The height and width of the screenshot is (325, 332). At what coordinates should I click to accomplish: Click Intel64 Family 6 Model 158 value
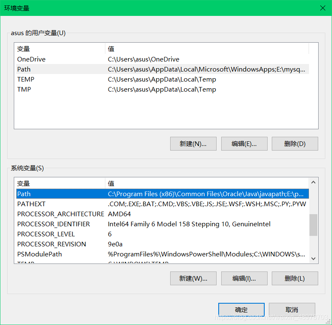tap(189, 224)
